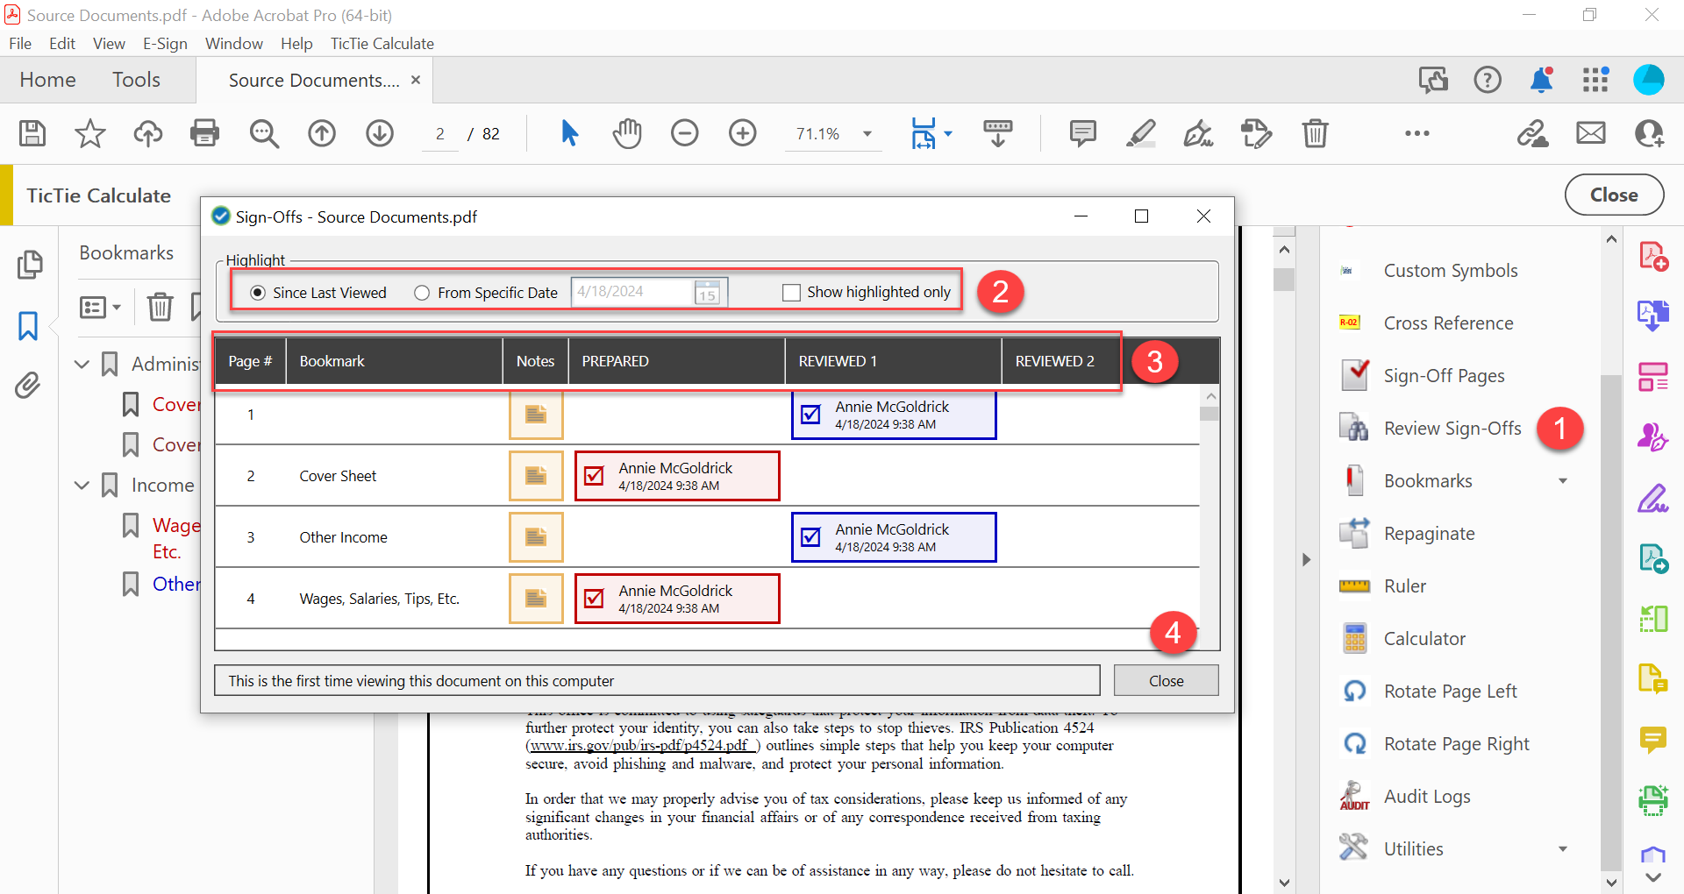This screenshot has width=1684, height=894.
Task: Go to previous page arrow icon
Action: click(322, 133)
